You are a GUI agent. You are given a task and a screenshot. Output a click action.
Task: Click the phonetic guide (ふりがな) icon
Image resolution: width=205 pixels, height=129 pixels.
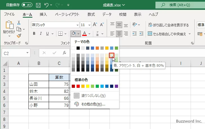click(97, 34)
